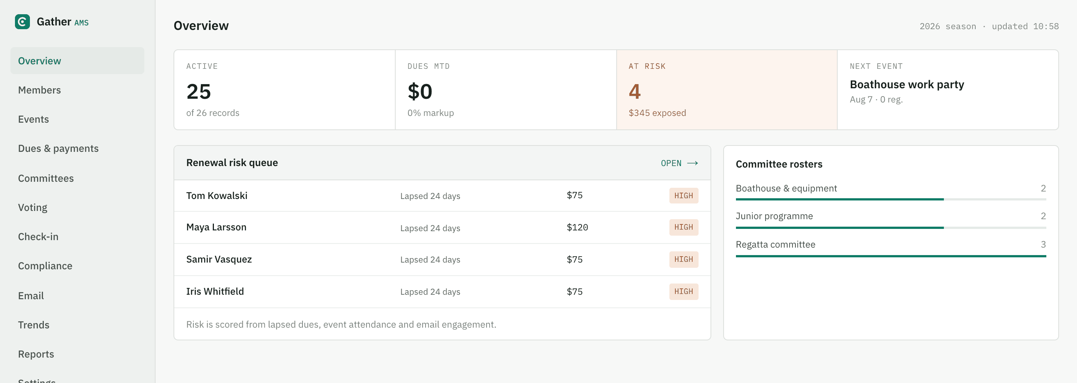Navigate to Dues & payments
This screenshot has height=383, width=1077.
(x=77, y=148)
